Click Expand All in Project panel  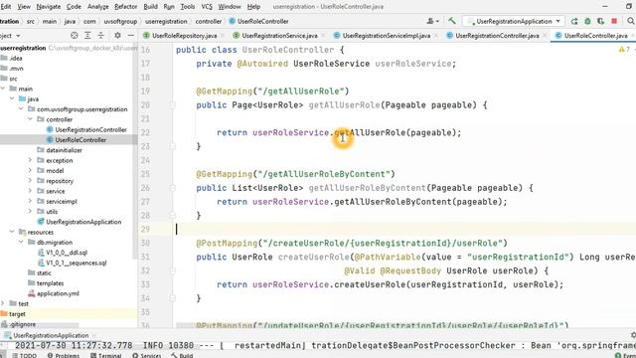[x=87, y=36]
